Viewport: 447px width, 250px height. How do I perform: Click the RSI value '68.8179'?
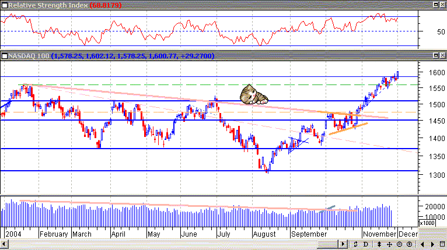coord(106,5)
